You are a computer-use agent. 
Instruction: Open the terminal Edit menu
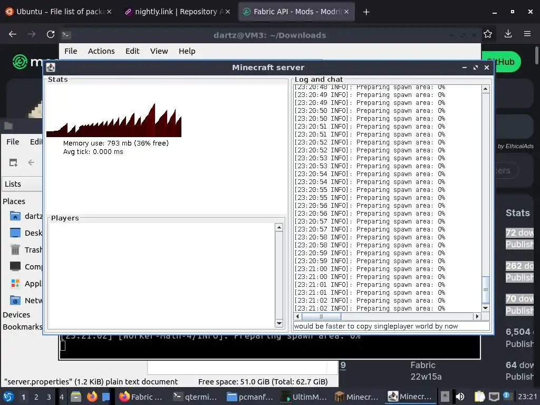coord(132,51)
